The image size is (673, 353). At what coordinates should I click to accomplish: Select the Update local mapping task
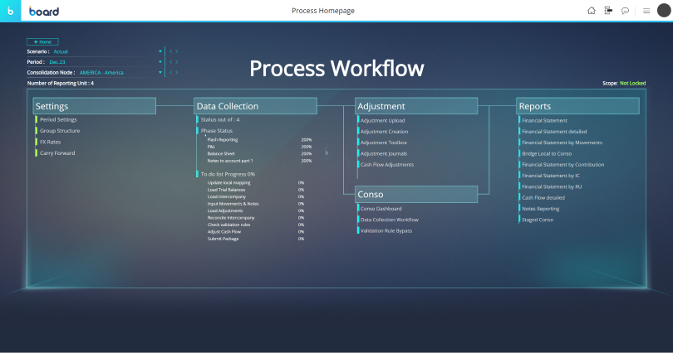[256, 182]
